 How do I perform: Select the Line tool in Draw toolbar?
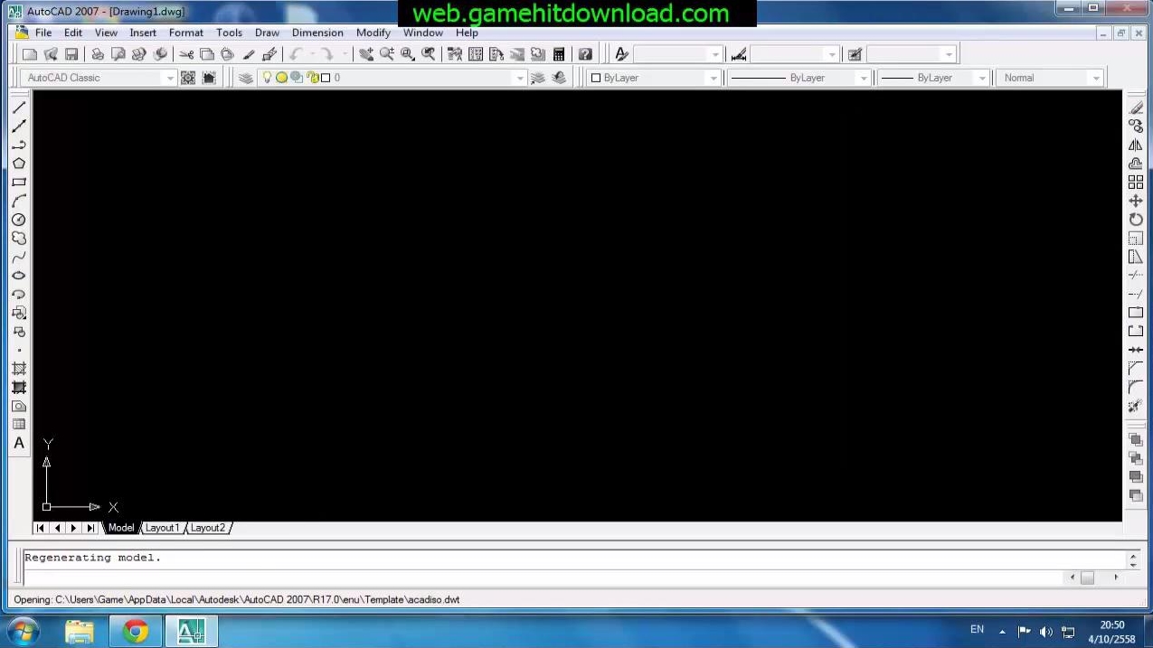pyautogui.click(x=19, y=108)
